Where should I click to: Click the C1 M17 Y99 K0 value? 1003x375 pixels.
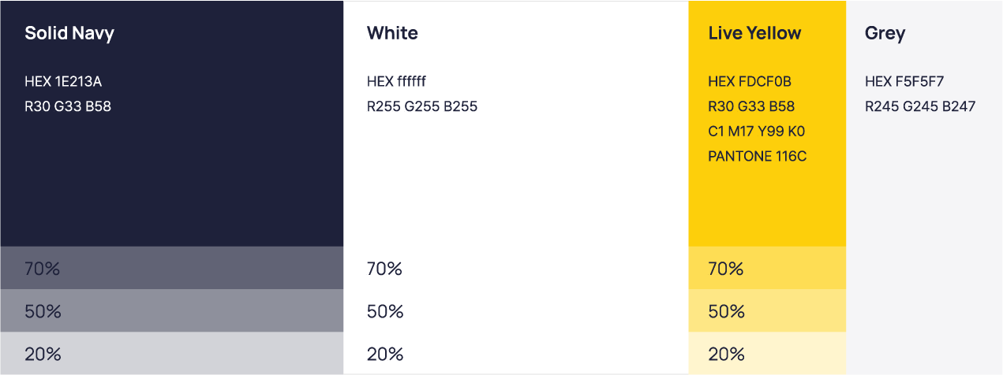click(x=757, y=131)
